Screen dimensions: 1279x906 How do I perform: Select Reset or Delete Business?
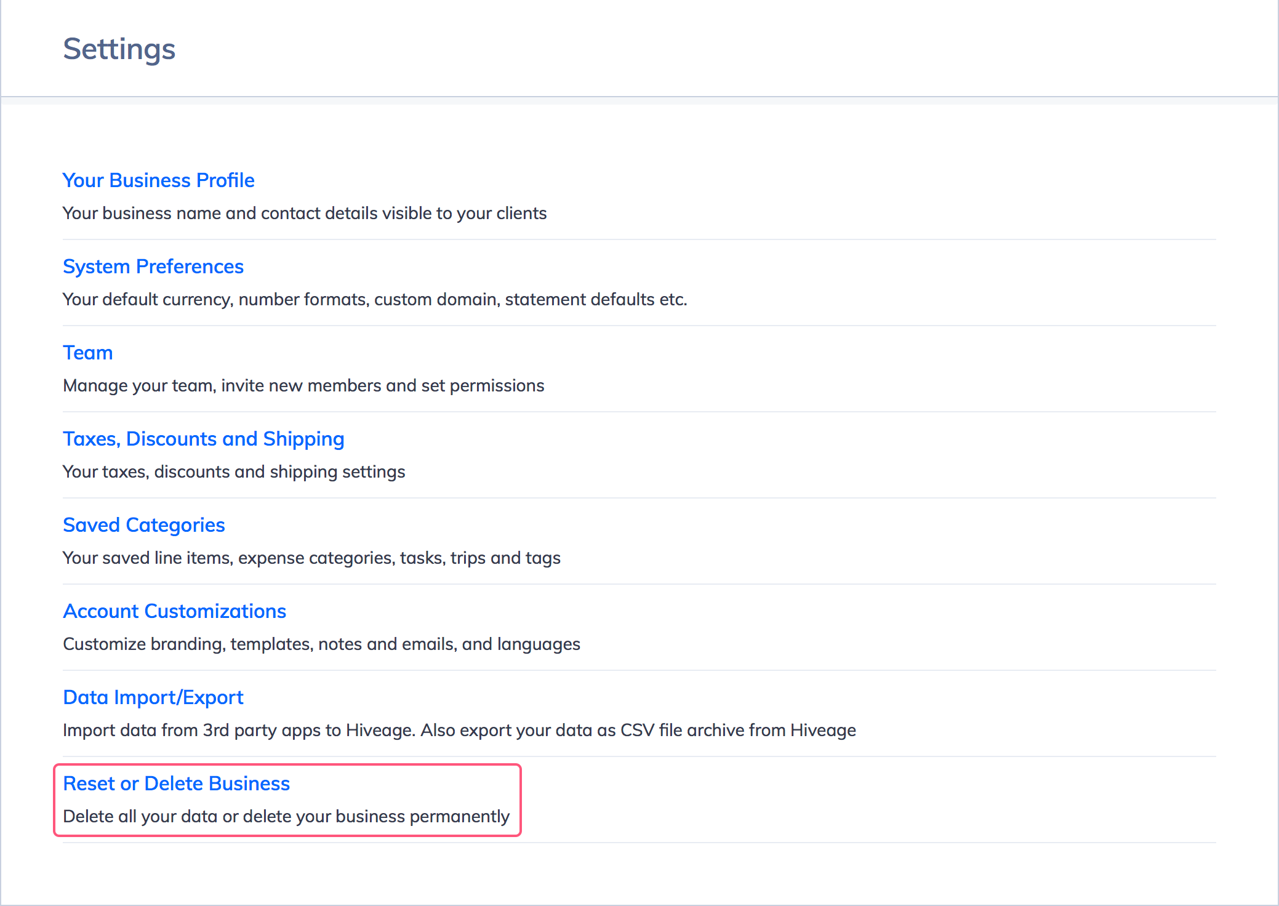coord(176,784)
